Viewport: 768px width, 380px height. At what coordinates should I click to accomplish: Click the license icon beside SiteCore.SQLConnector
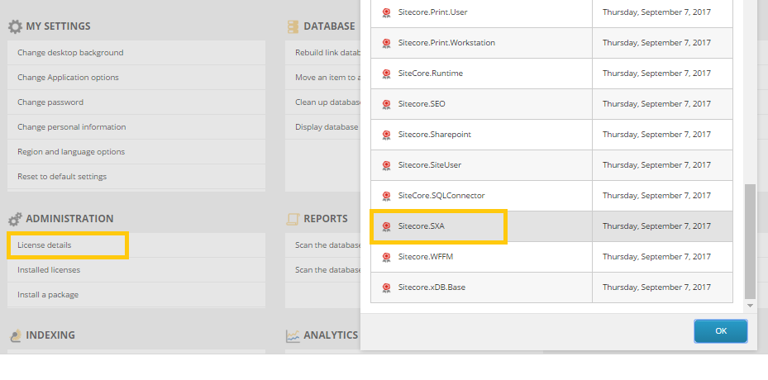click(386, 196)
